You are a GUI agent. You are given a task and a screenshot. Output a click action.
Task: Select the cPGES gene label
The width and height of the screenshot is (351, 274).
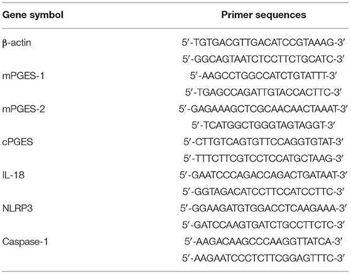click(18, 142)
